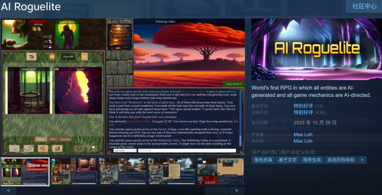Click the Zone #0 label

pos(68,57)
